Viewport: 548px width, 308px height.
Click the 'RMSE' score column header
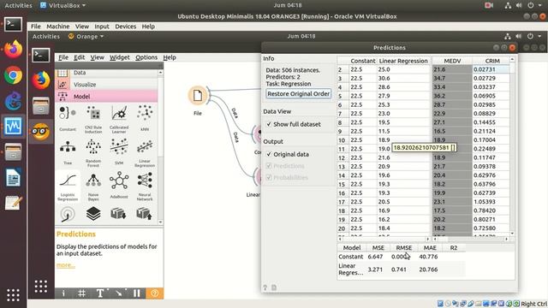(x=403, y=247)
